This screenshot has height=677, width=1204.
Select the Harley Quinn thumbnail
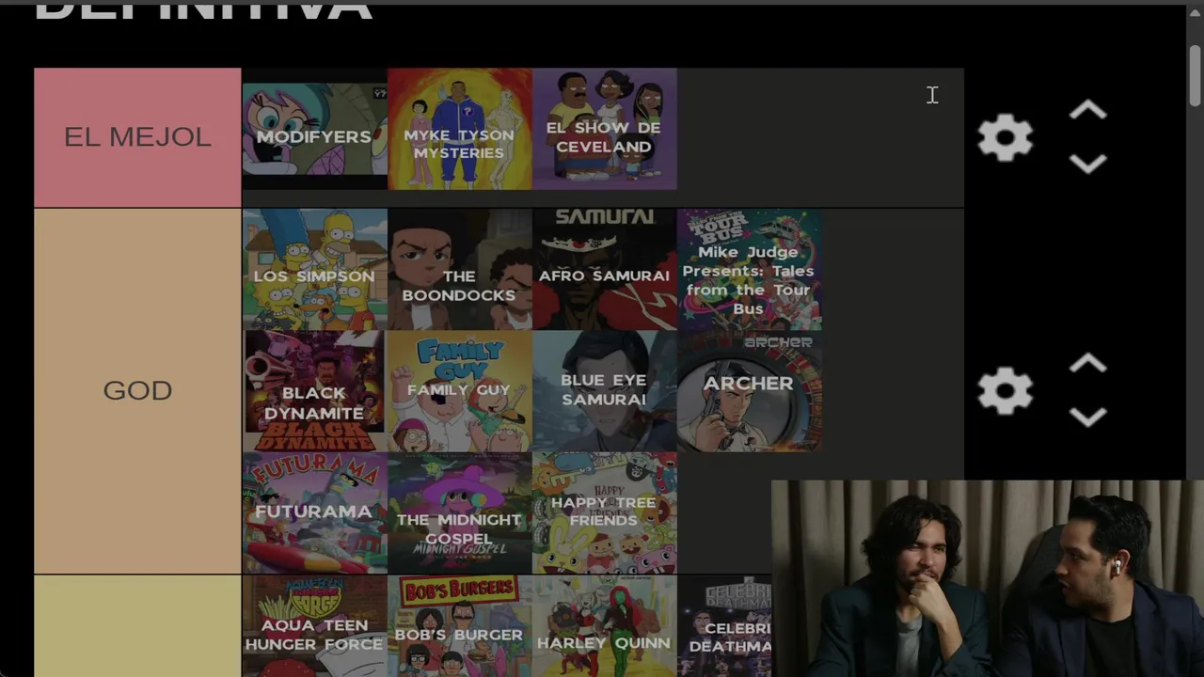(x=604, y=626)
